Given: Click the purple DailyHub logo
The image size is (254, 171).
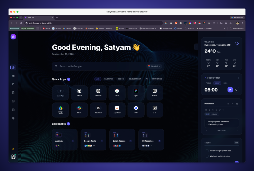Looking at the screenshot, I should [13, 37].
